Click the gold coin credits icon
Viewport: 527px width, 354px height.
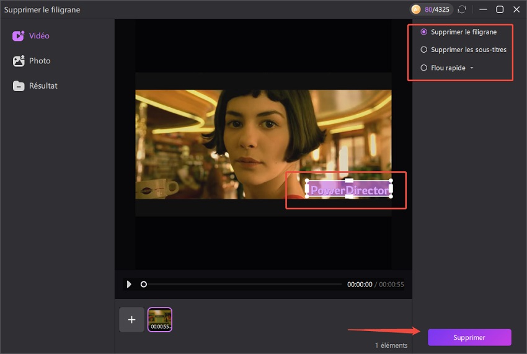tap(417, 10)
